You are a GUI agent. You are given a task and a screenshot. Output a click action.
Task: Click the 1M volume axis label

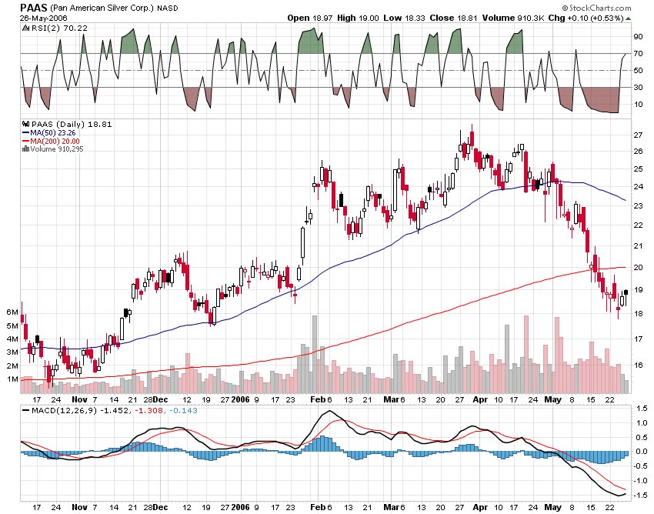12,379
